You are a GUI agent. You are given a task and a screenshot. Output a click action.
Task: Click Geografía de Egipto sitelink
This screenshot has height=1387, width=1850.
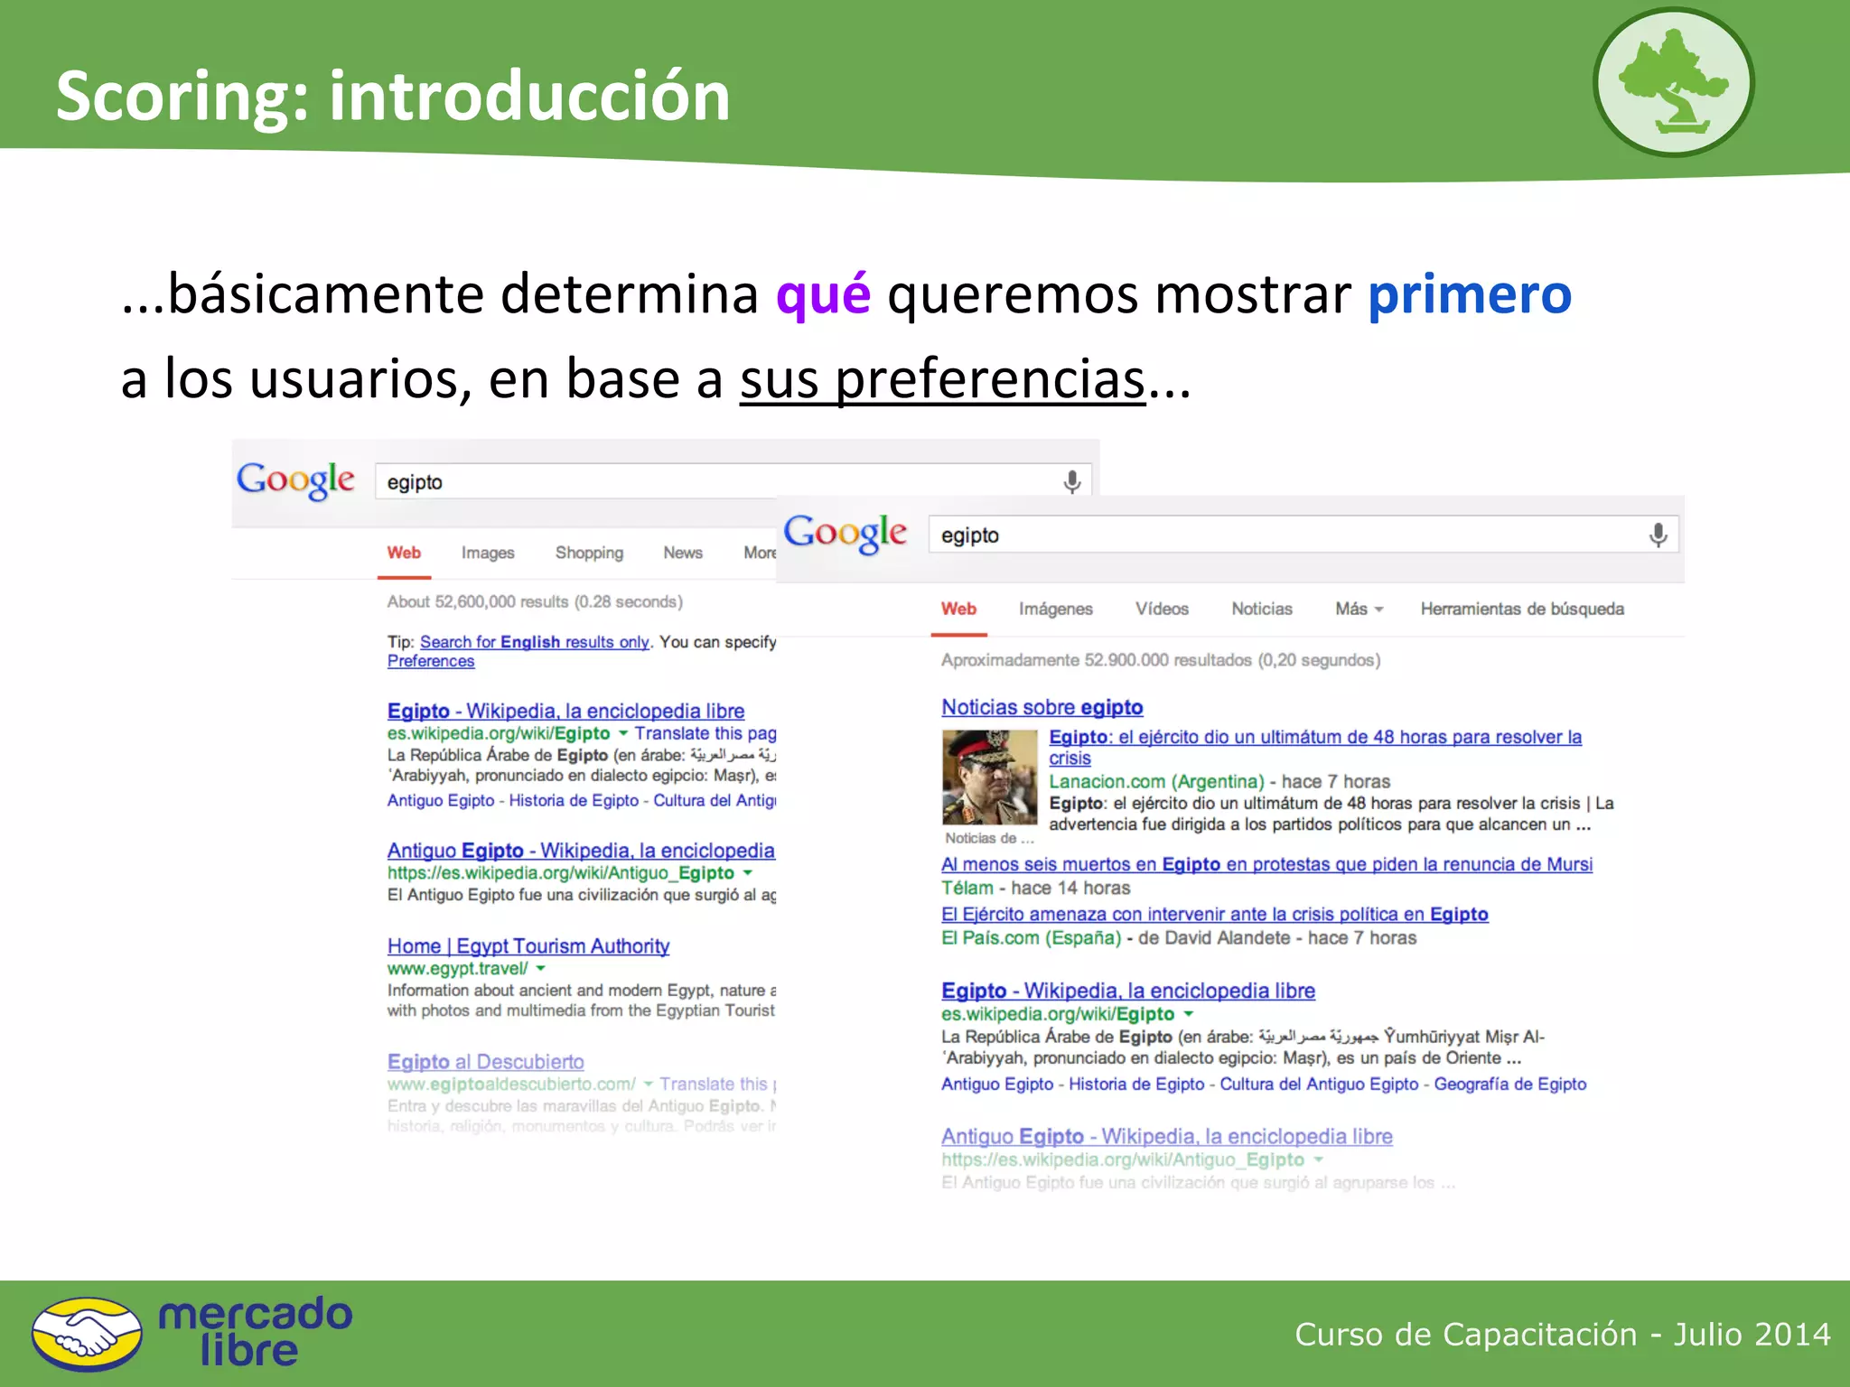coord(1510,1084)
